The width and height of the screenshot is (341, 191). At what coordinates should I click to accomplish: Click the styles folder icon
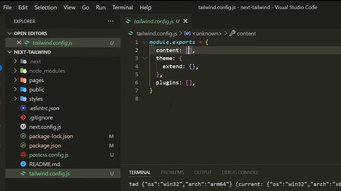click(23, 99)
